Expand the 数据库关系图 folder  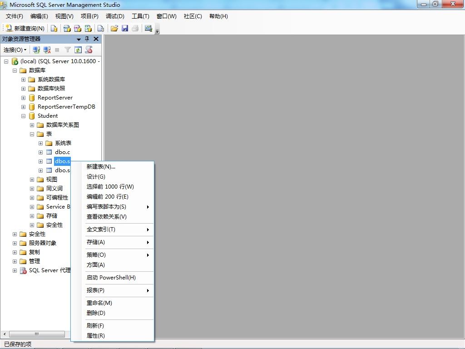point(32,125)
